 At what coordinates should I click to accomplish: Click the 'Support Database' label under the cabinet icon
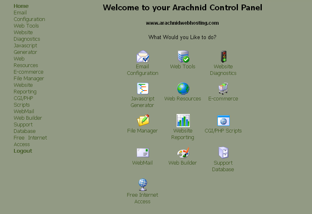223,166
